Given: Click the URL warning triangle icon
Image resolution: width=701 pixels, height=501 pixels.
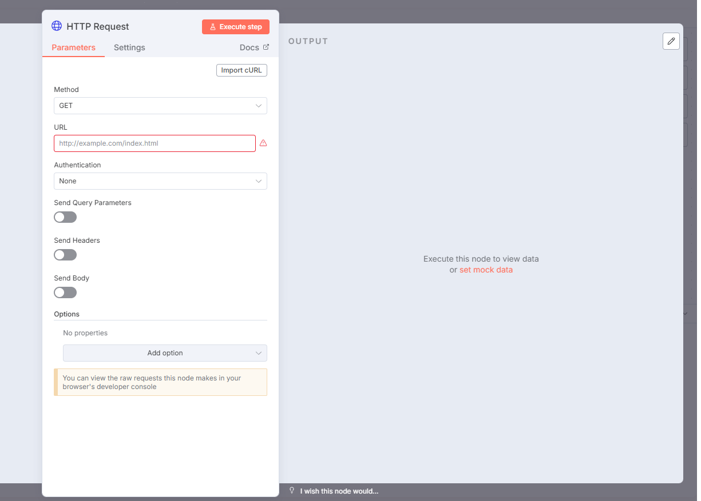Looking at the screenshot, I should tap(263, 143).
